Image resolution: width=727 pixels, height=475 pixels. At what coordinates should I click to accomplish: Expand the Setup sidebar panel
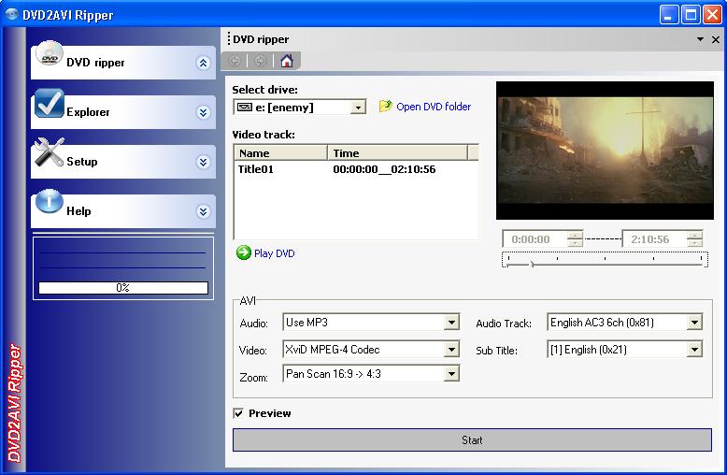click(x=203, y=162)
